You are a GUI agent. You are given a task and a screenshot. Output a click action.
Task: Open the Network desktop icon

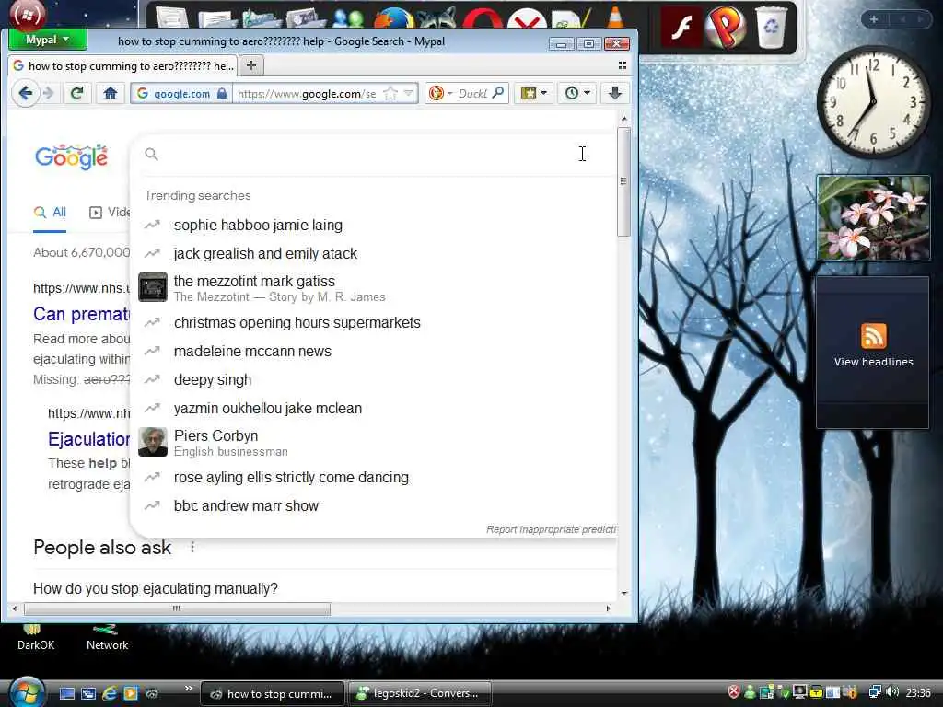(107, 639)
